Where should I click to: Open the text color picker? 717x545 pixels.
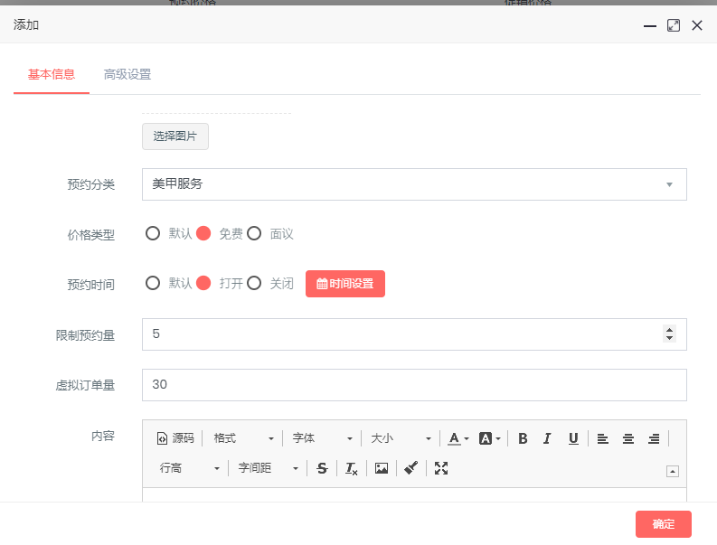point(458,438)
